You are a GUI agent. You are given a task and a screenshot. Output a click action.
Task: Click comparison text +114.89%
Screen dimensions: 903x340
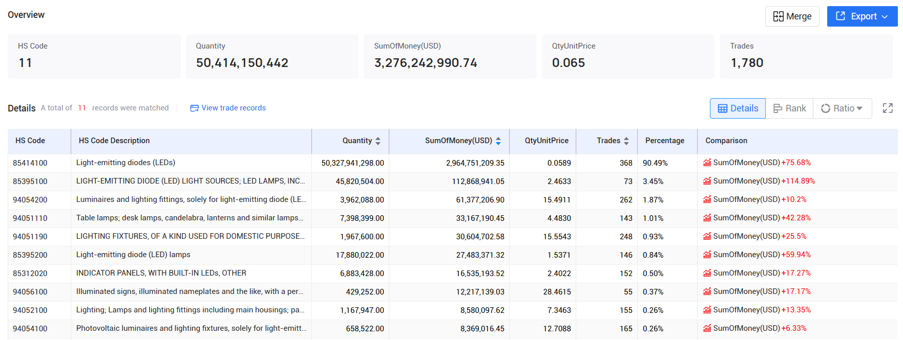click(798, 181)
